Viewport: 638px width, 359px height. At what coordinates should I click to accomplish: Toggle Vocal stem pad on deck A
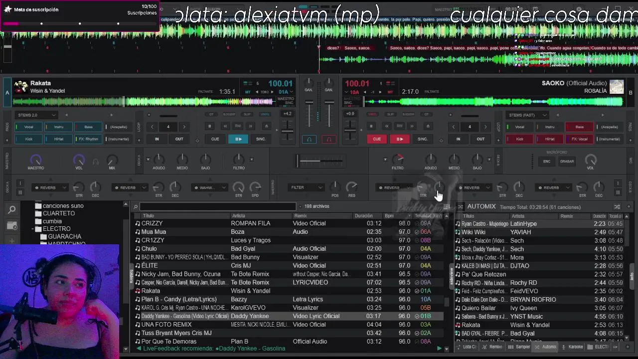tap(28, 127)
